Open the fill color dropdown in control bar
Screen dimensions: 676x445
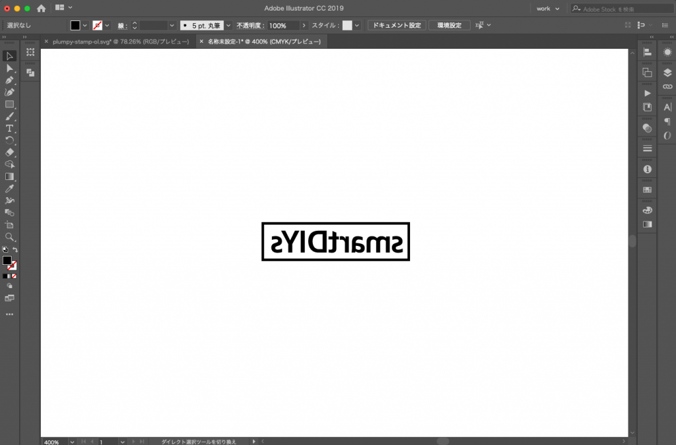85,26
